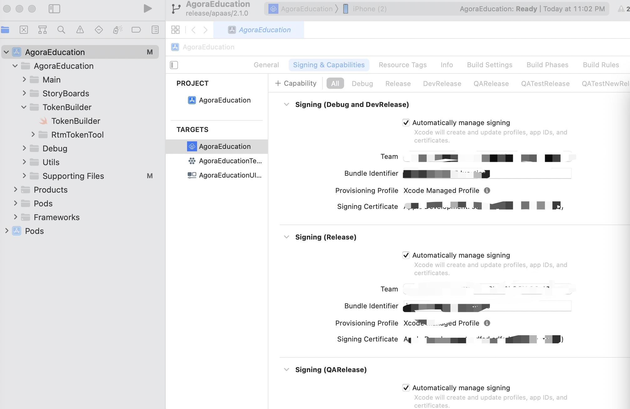
Task: Select the QARelease configuration filter
Action: click(x=491, y=83)
